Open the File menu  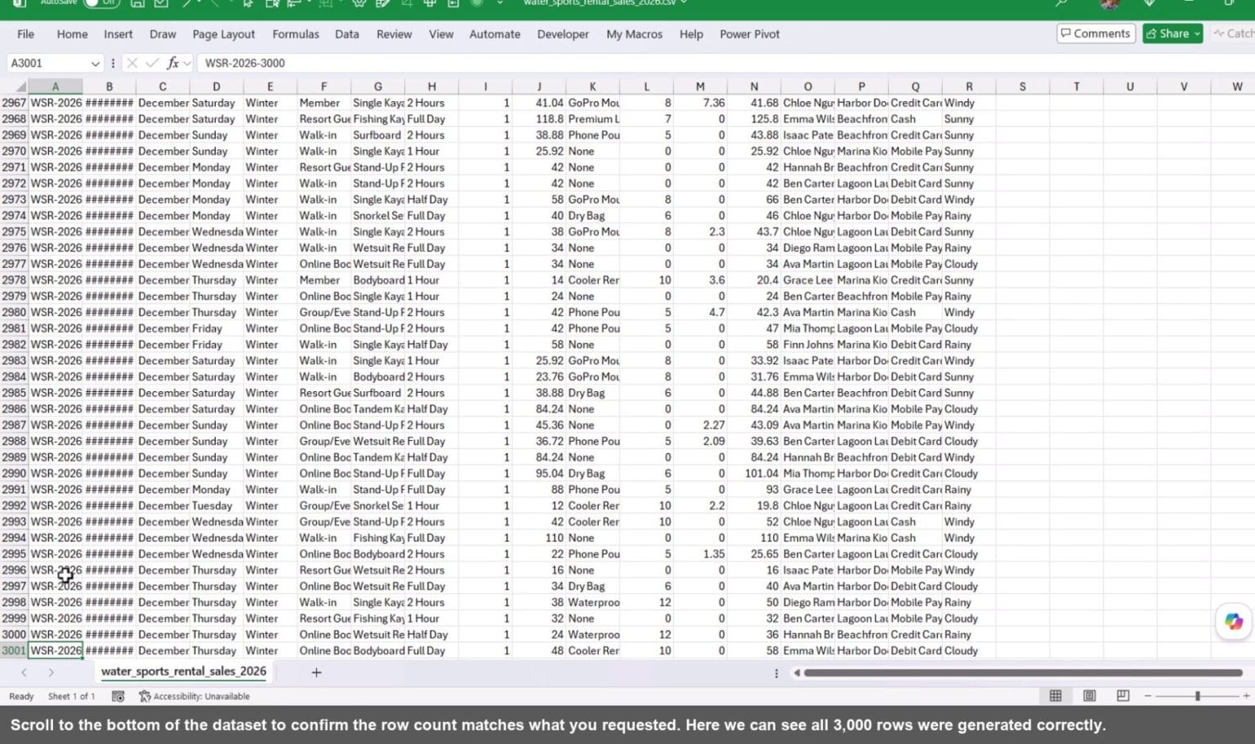point(26,34)
